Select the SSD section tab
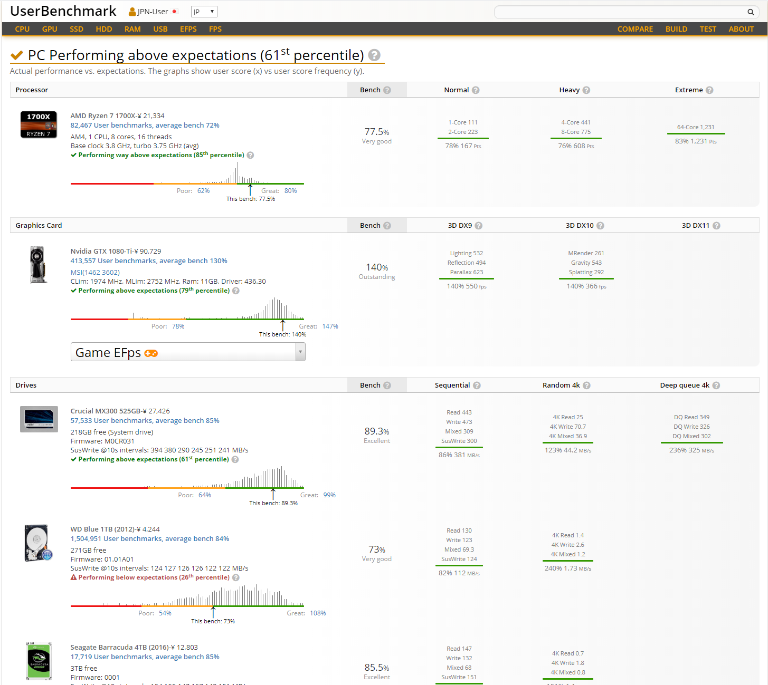768x685 pixels. (x=76, y=29)
